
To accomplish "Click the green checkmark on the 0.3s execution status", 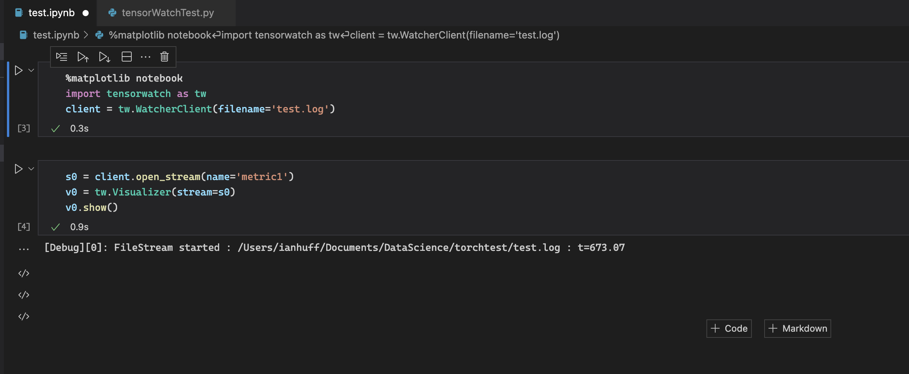I will 55,129.
